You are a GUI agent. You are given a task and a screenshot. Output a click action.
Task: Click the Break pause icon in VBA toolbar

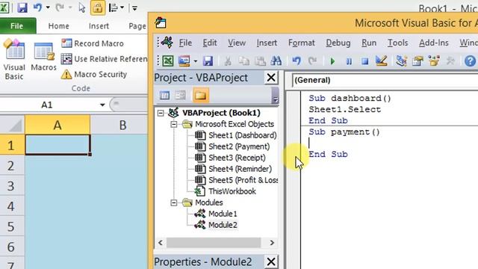coord(349,61)
